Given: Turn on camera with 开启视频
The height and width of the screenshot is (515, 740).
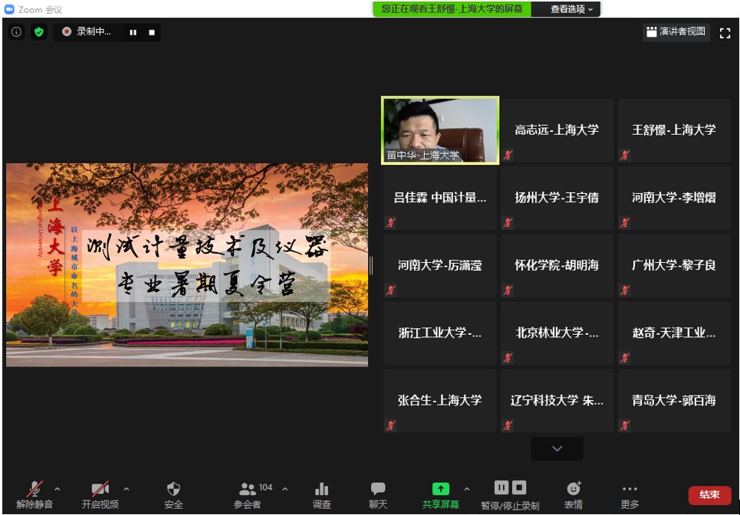Looking at the screenshot, I should 100,489.
